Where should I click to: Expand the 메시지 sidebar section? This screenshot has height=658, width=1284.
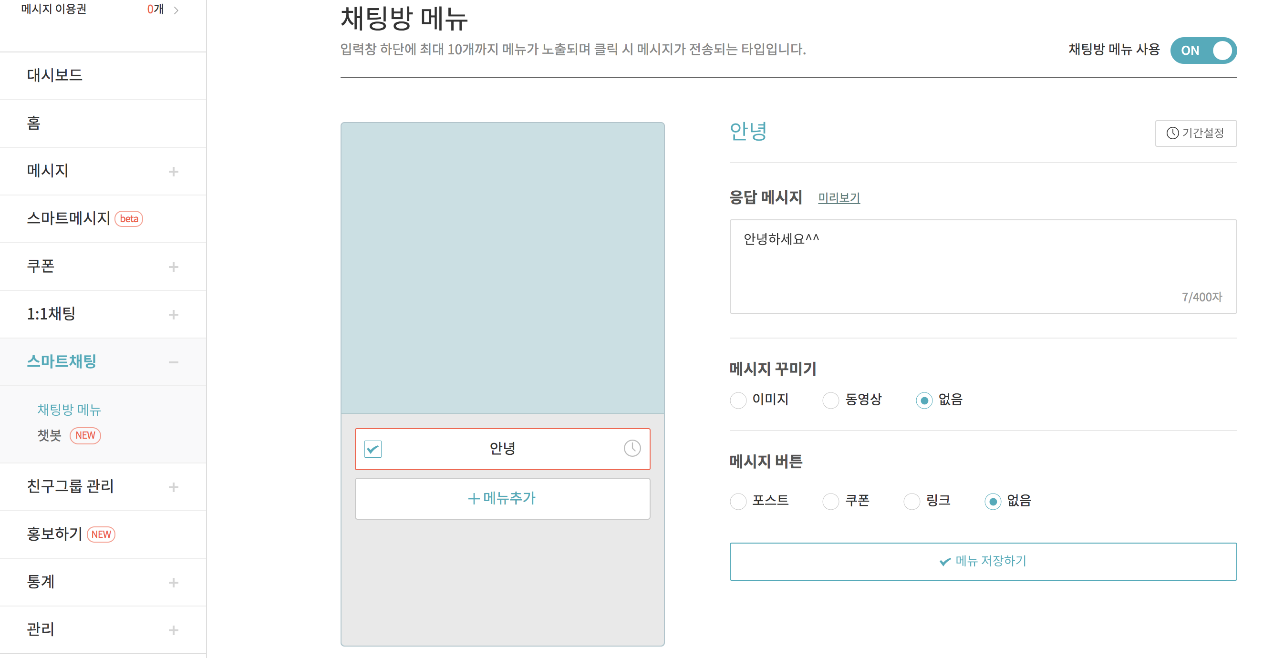pyautogui.click(x=173, y=171)
